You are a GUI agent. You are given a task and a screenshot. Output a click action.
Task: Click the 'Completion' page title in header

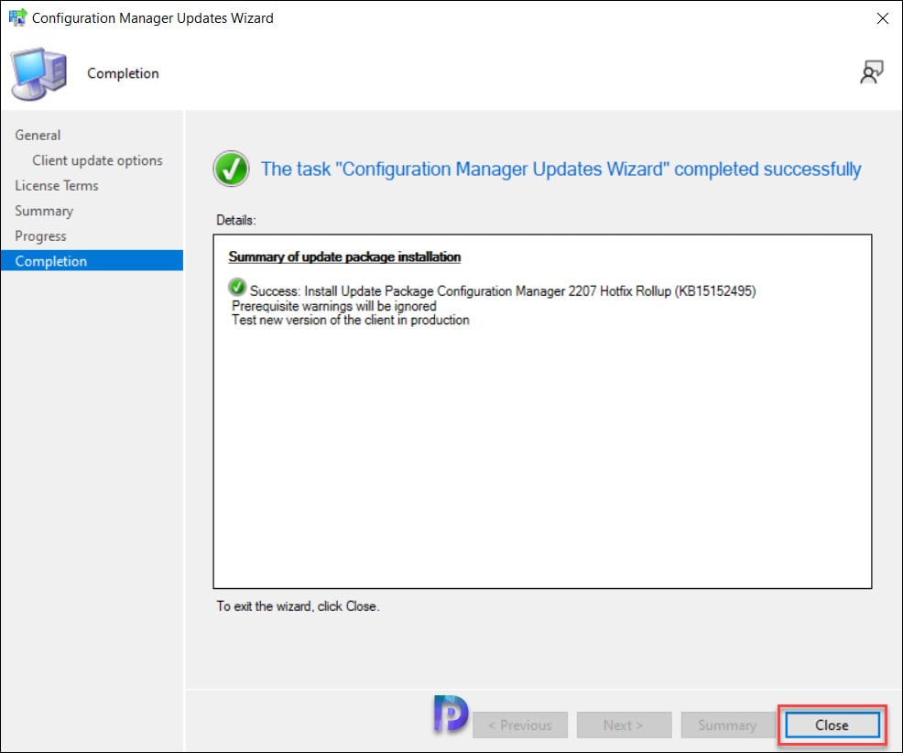(x=123, y=74)
